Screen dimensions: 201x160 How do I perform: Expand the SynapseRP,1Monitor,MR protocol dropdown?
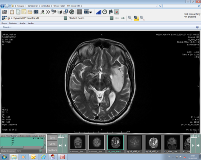(x=66, y=18)
